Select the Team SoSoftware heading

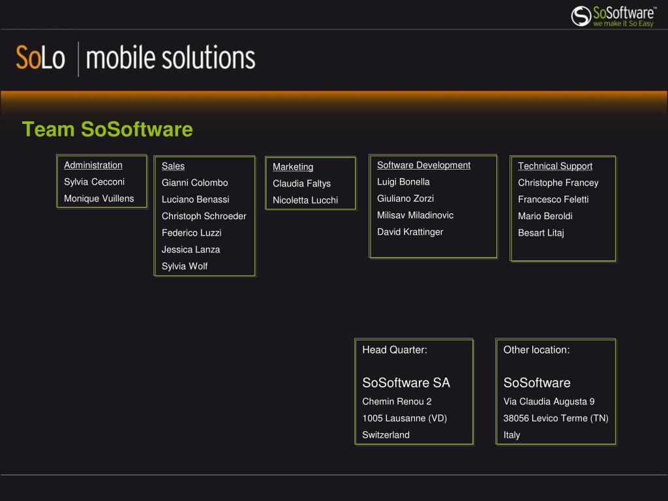coord(108,129)
